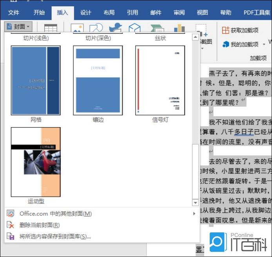This screenshot has width=272, height=257.
Task: Open Office.com 中的其他封面 menu item
Action: 102,214
